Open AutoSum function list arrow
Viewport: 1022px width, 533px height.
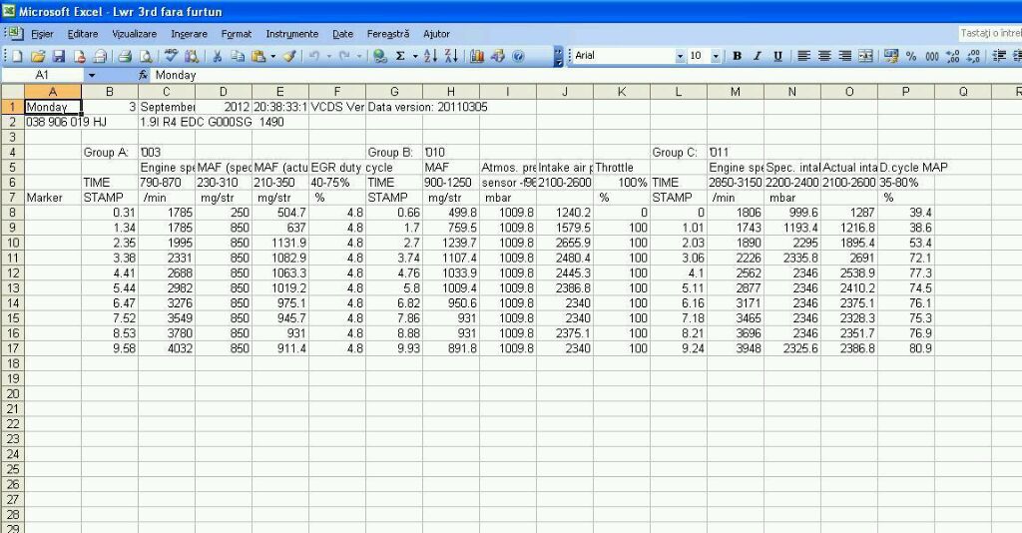414,57
